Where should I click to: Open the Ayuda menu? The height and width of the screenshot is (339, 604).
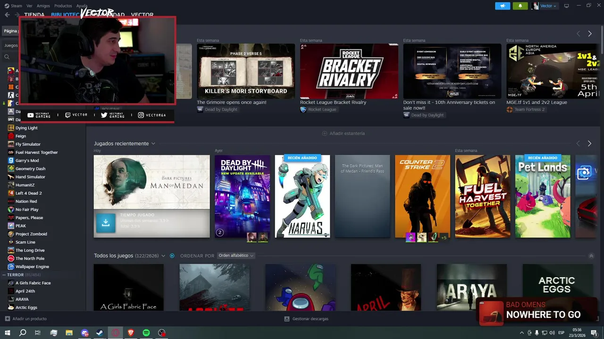coord(82,6)
